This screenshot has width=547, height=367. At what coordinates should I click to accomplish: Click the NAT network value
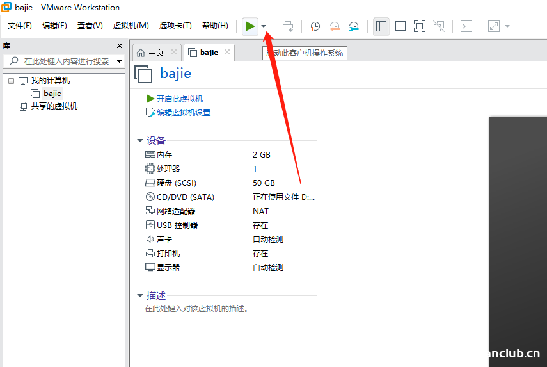[260, 211]
